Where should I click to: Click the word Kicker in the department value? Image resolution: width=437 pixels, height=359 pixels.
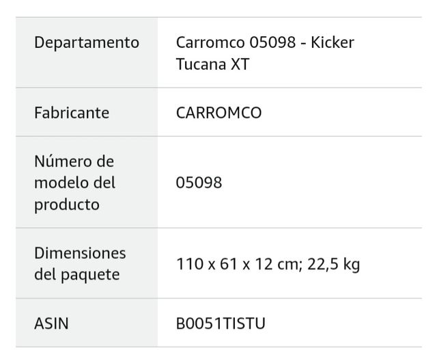tap(333, 42)
